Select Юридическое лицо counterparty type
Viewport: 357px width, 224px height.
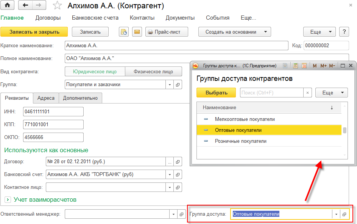coord(95,71)
